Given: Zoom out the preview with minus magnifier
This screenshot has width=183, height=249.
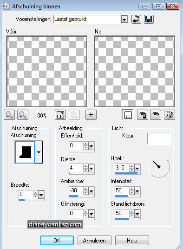Looking at the screenshot, I should pos(9,115).
